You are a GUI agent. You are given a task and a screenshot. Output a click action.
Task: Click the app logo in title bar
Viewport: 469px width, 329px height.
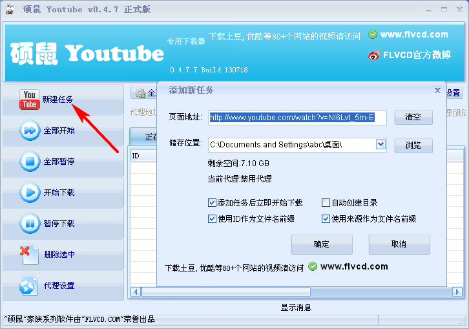10,10
